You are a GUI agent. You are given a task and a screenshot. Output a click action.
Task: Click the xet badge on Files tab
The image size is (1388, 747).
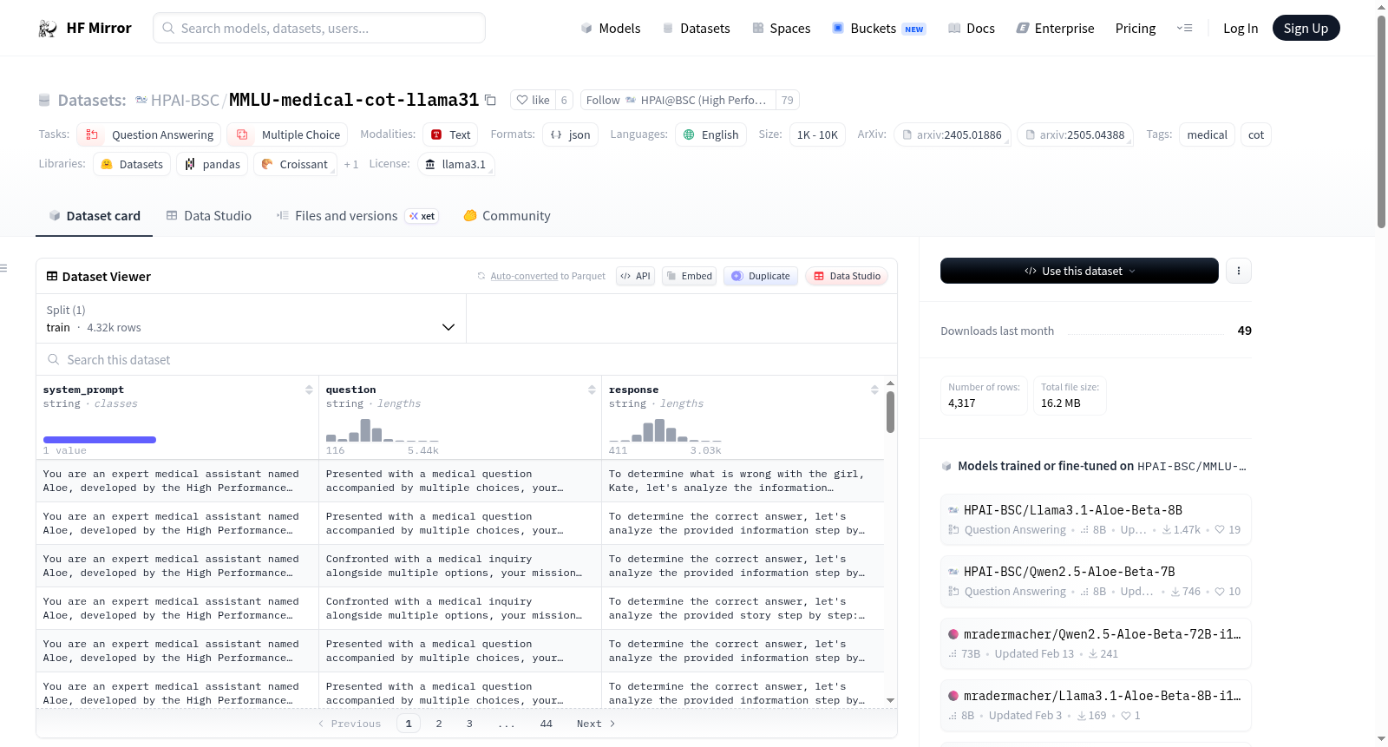tap(422, 216)
